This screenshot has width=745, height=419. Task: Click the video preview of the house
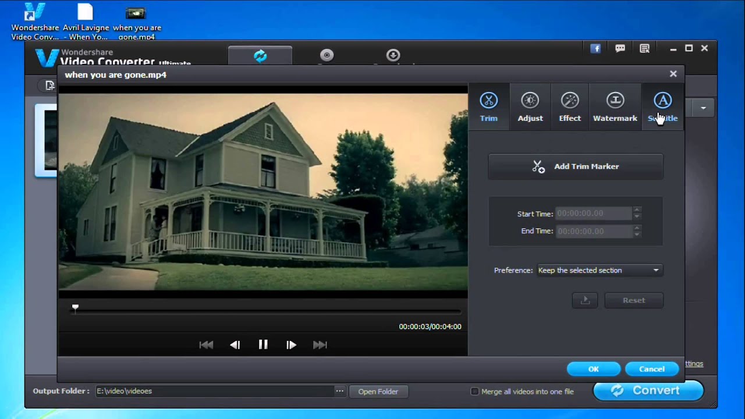(x=263, y=191)
